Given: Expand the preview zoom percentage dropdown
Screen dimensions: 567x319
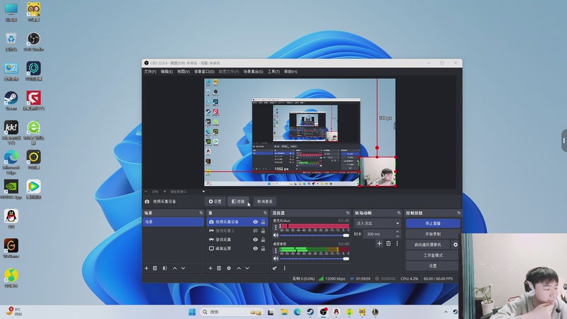Looking at the screenshot, I should [203, 191].
